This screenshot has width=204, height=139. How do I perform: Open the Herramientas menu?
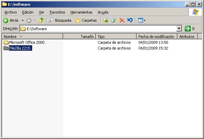81,12
